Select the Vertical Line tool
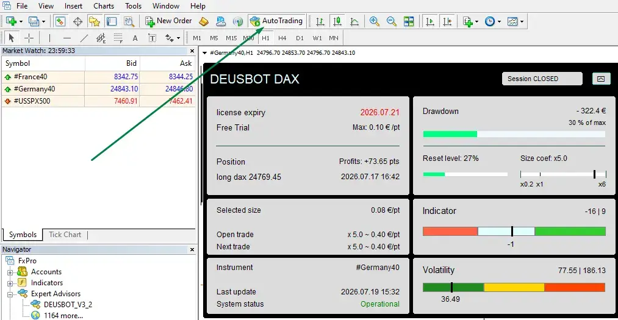 point(49,38)
